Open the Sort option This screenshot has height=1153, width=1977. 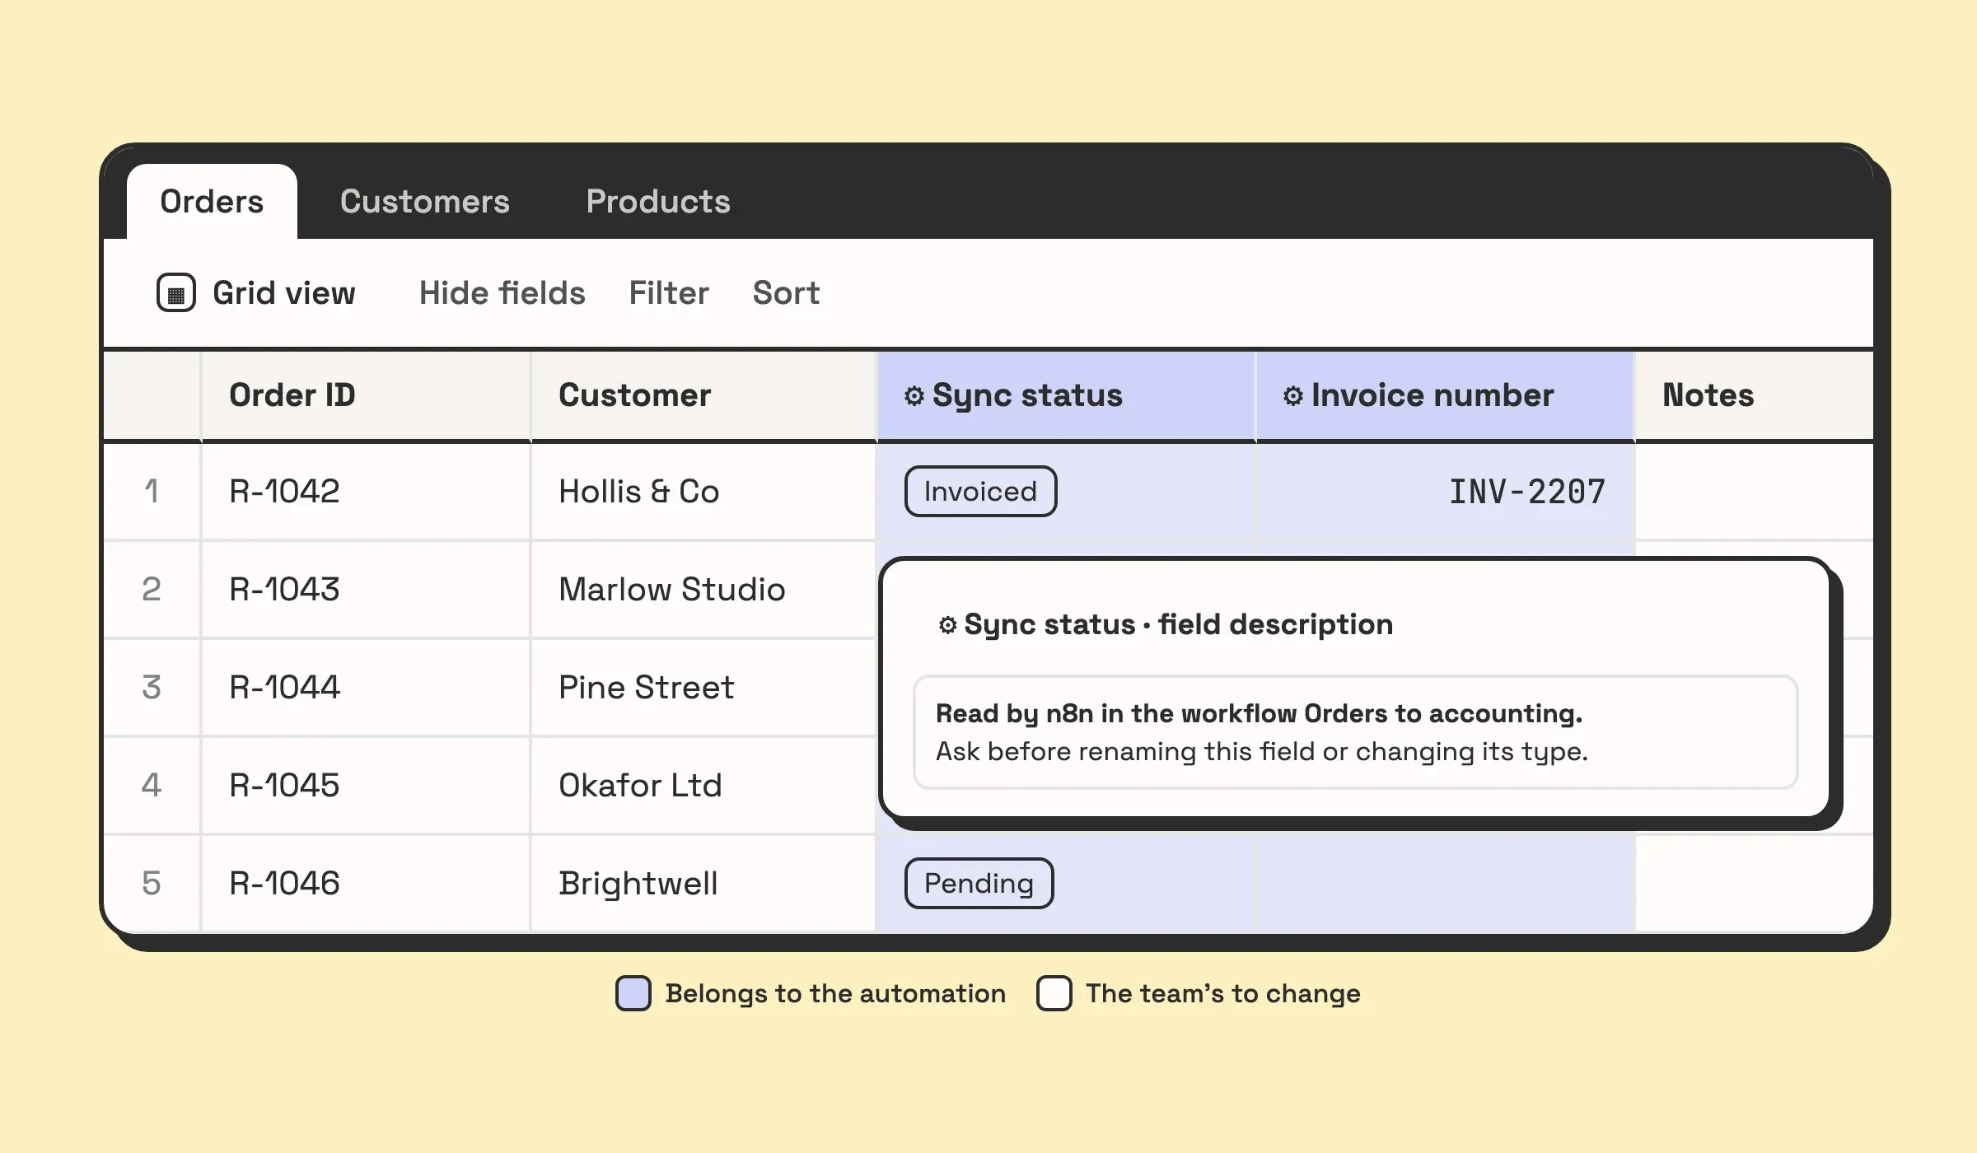787,293
